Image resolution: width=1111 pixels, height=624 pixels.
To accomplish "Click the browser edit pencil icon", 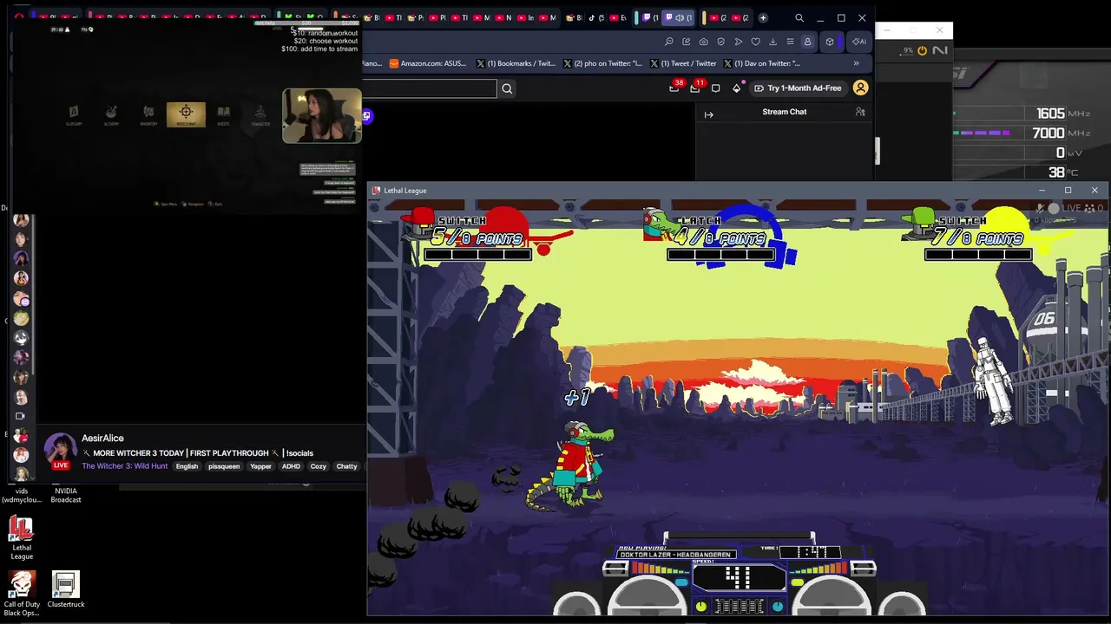I will coord(686,42).
